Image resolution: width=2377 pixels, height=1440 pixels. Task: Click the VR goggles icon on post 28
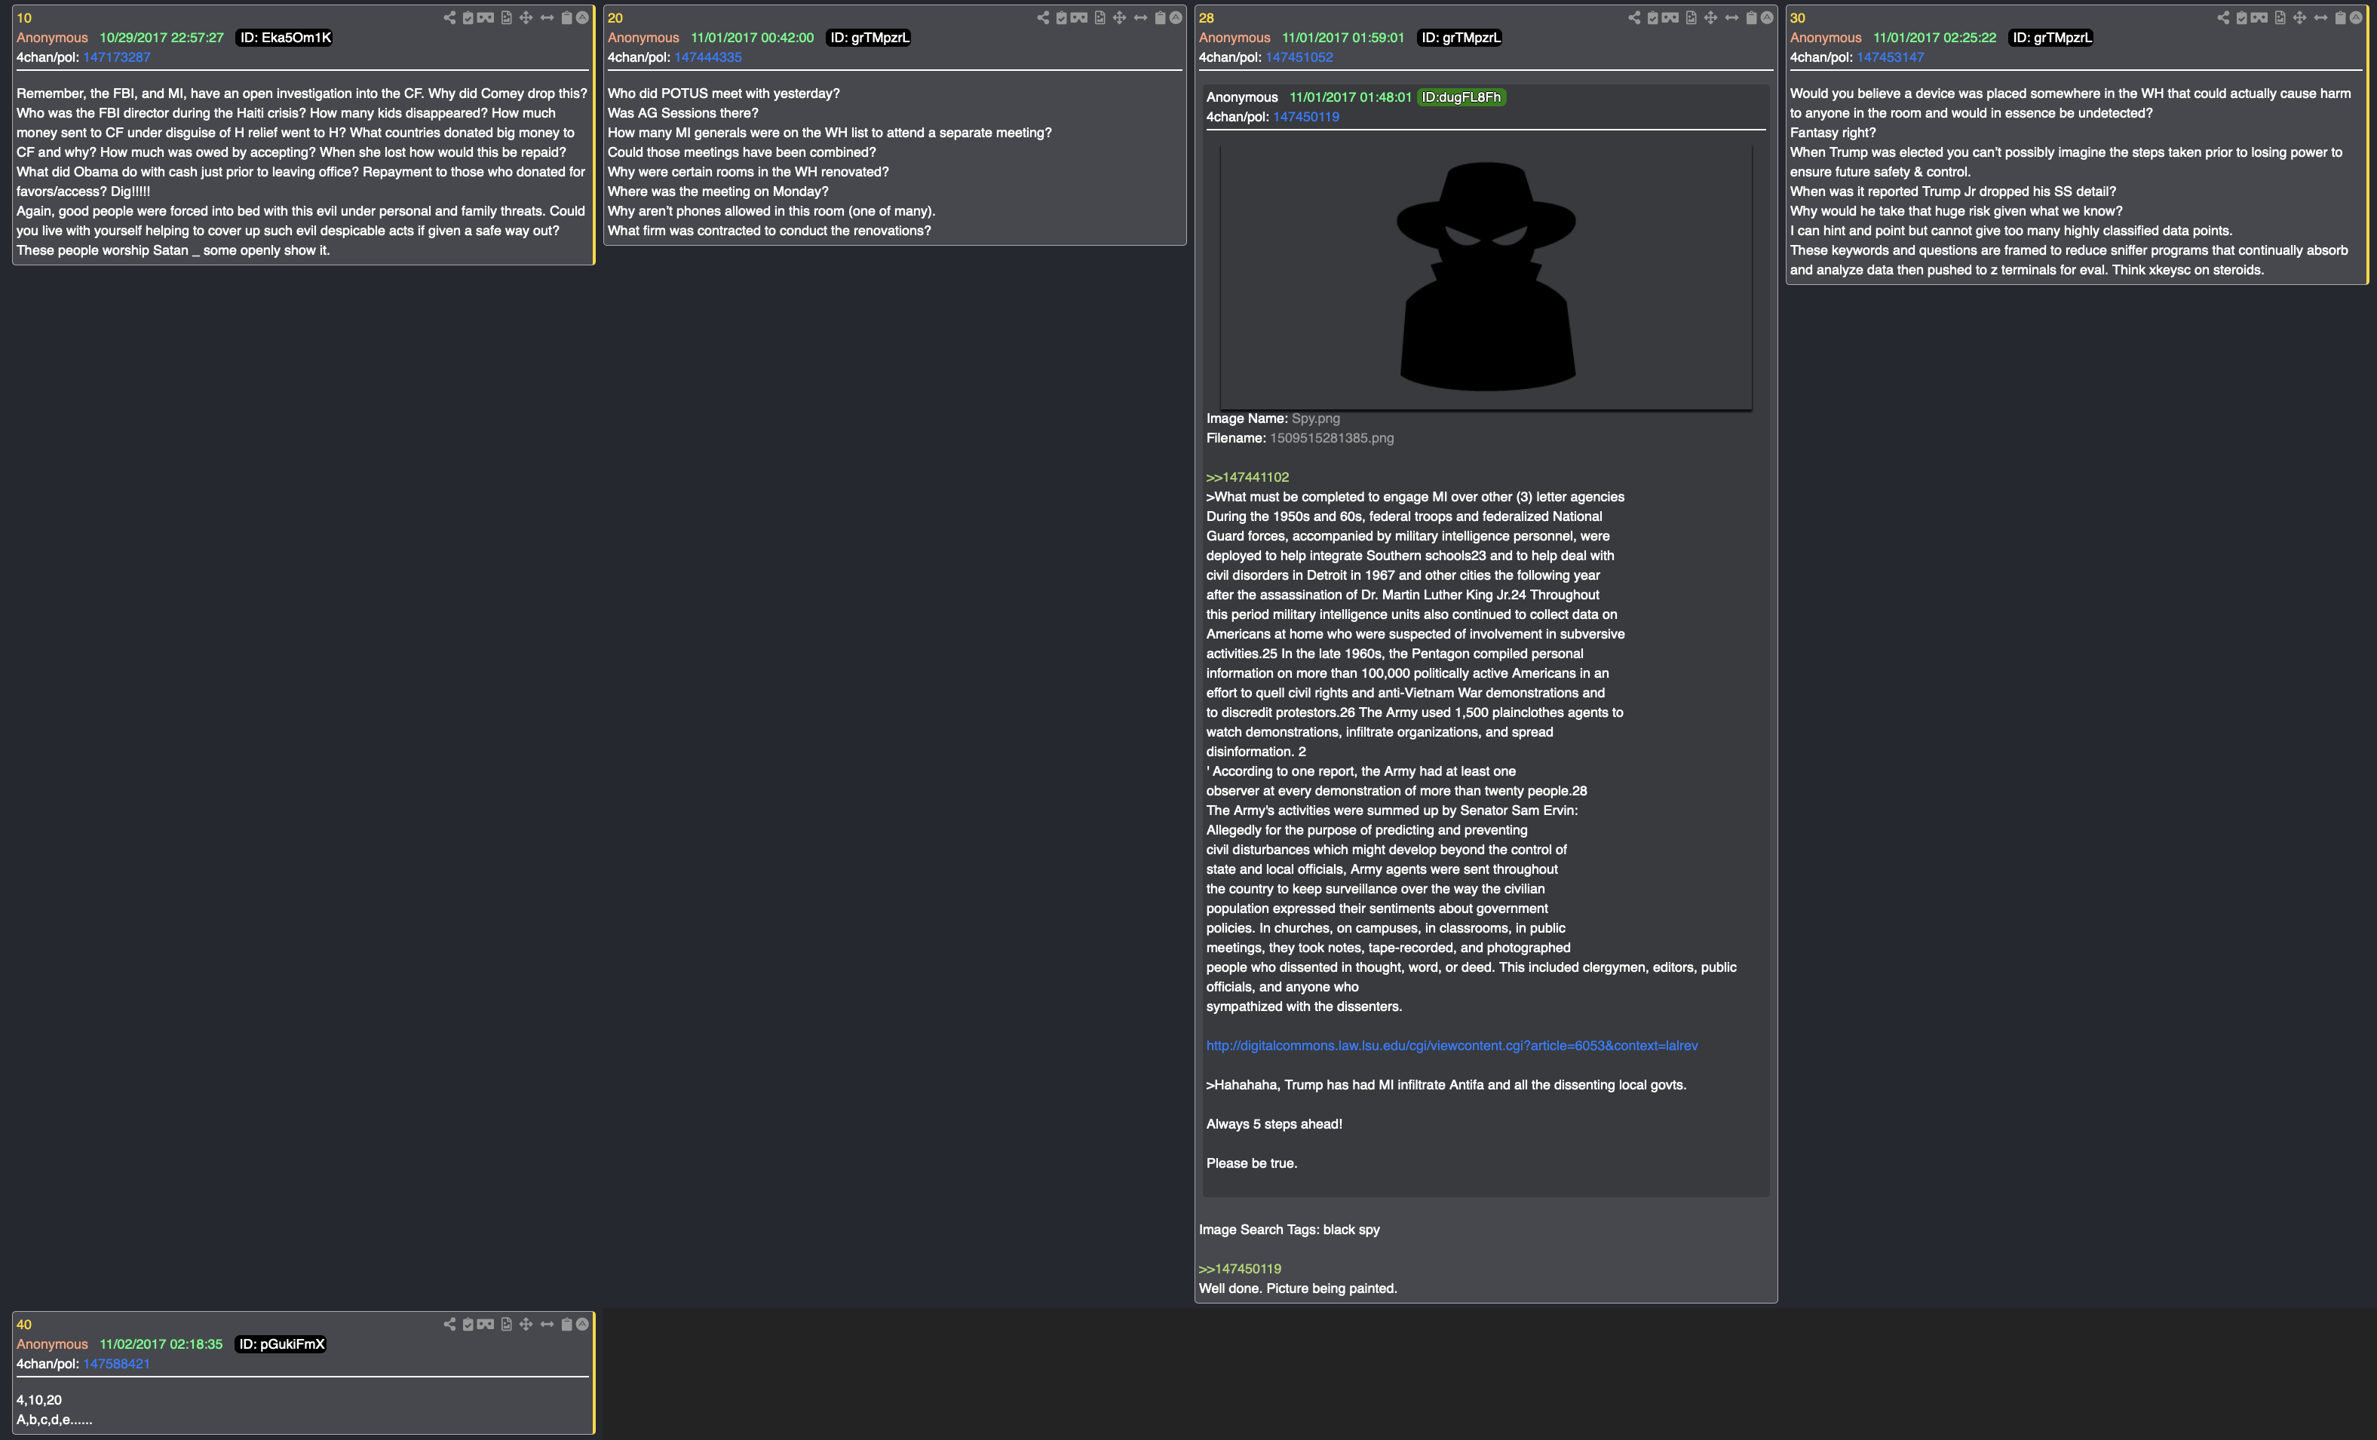tap(1670, 17)
